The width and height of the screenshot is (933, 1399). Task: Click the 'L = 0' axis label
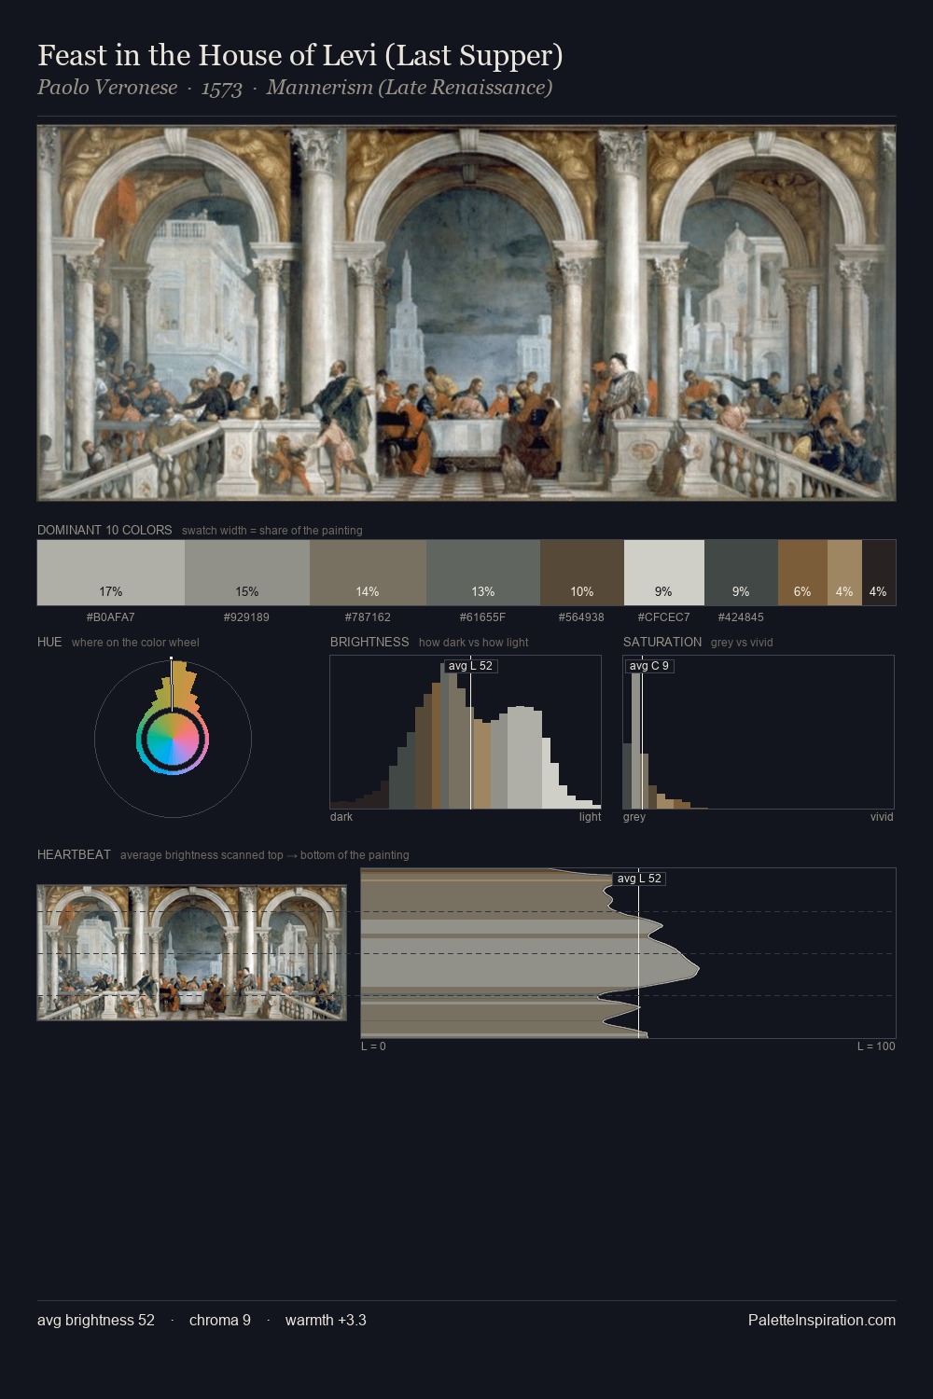[x=373, y=1046]
